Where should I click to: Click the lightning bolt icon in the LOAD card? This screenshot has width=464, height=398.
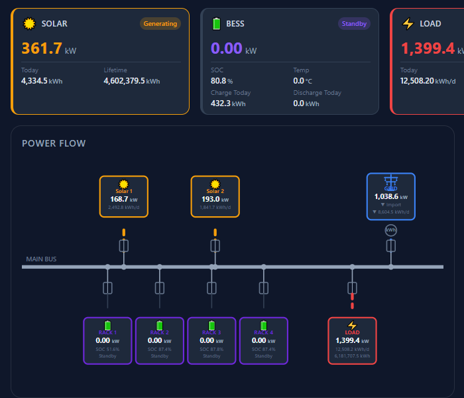[x=408, y=24]
